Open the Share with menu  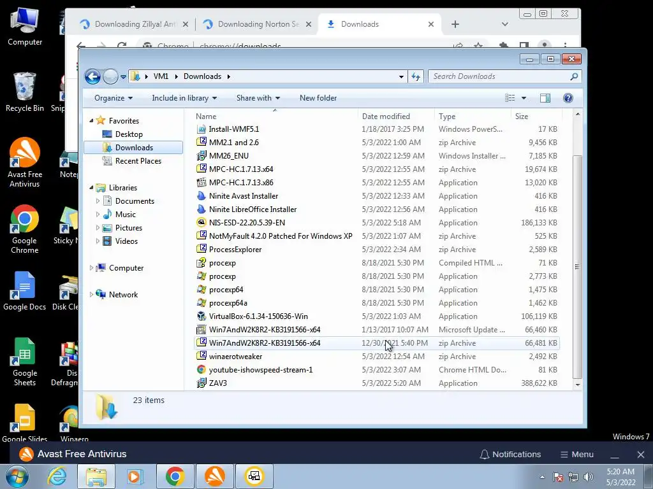point(258,98)
